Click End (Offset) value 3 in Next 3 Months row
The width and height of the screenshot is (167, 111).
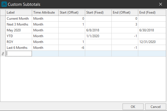coord(125,24)
